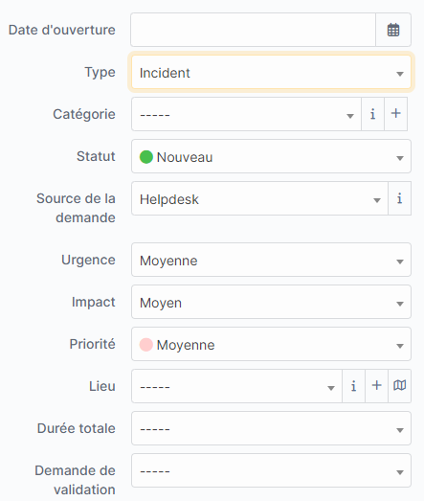424x501 pixels.
Task: Expand the Catégorie dropdown
Action: click(246, 114)
